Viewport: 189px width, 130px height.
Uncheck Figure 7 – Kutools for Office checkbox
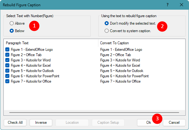[x=7, y=81]
